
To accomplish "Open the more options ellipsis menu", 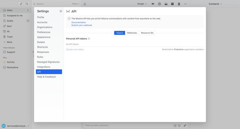I will coord(185,4).
